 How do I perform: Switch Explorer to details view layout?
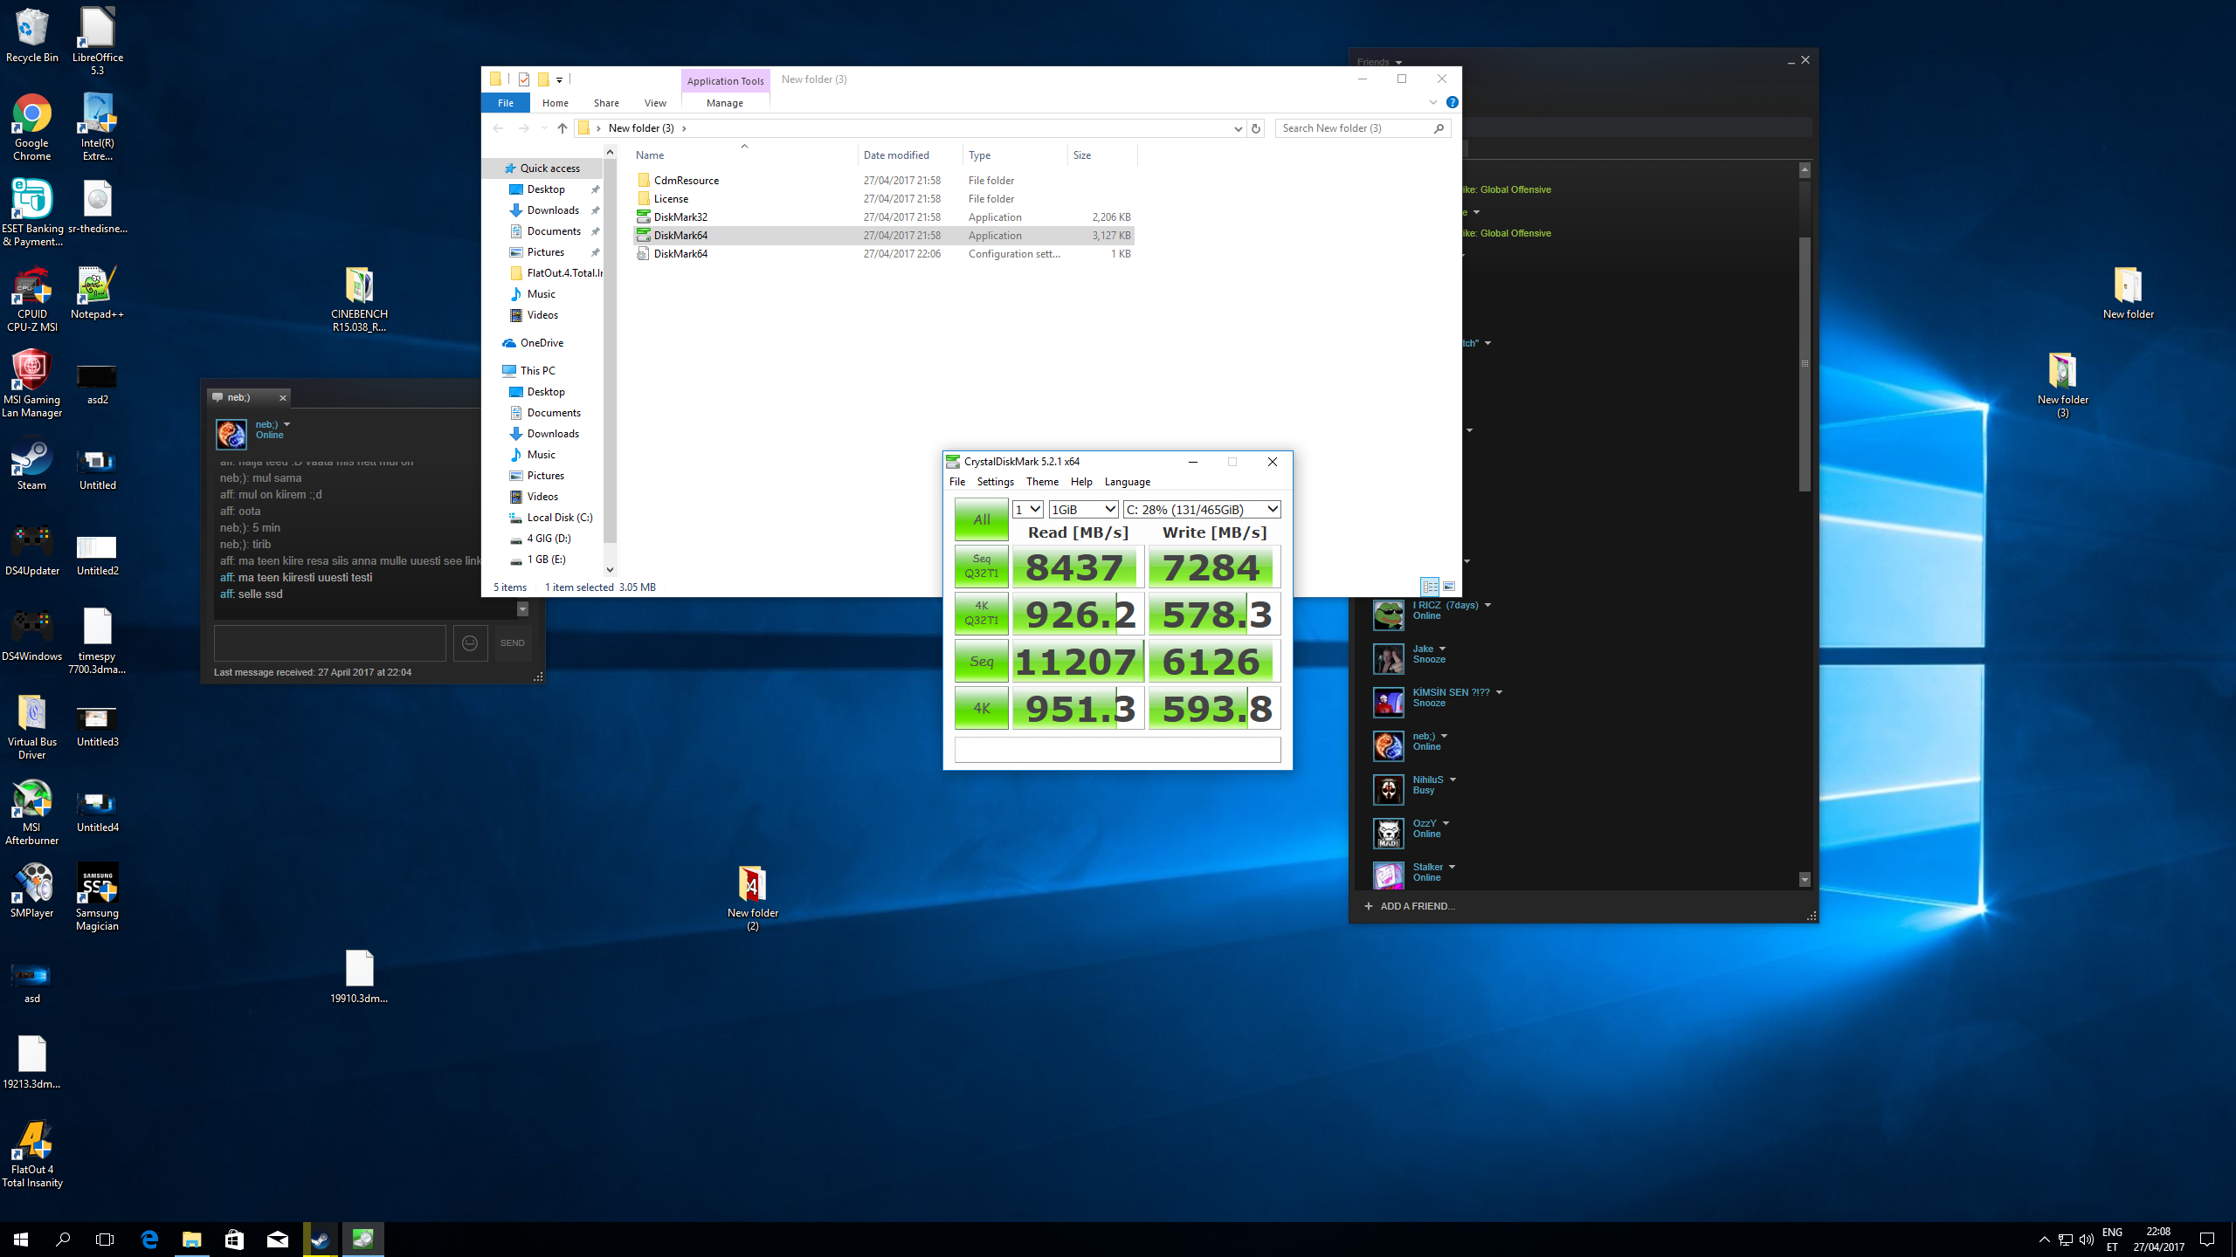[1430, 587]
